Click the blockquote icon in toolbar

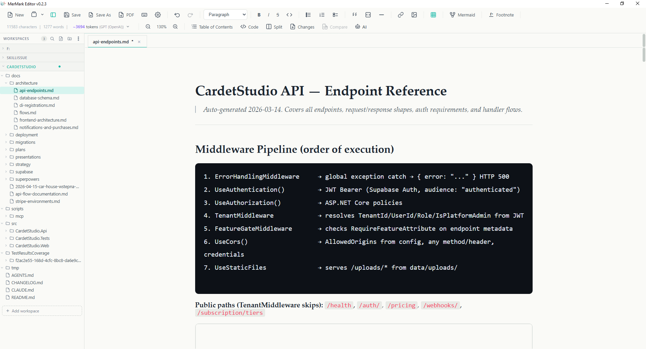coord(355,15)
